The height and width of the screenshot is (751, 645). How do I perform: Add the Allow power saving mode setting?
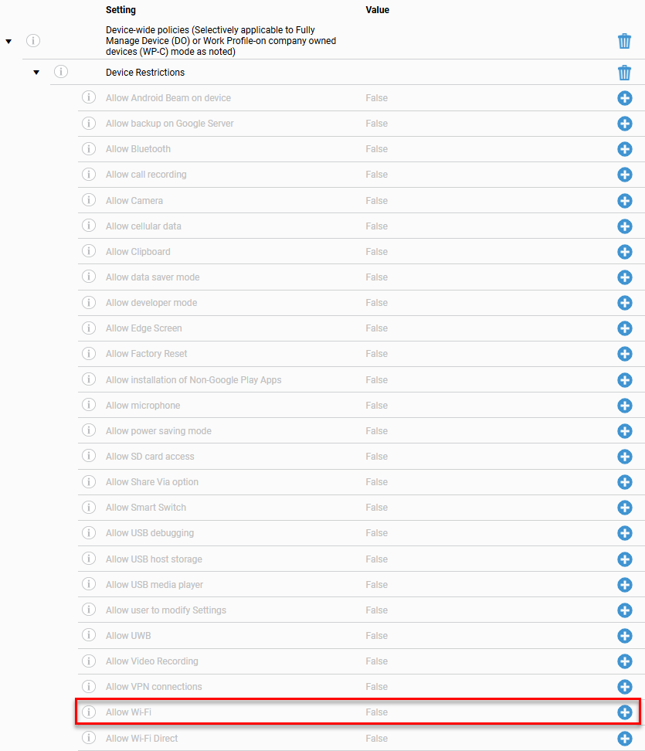click(624, 430)
